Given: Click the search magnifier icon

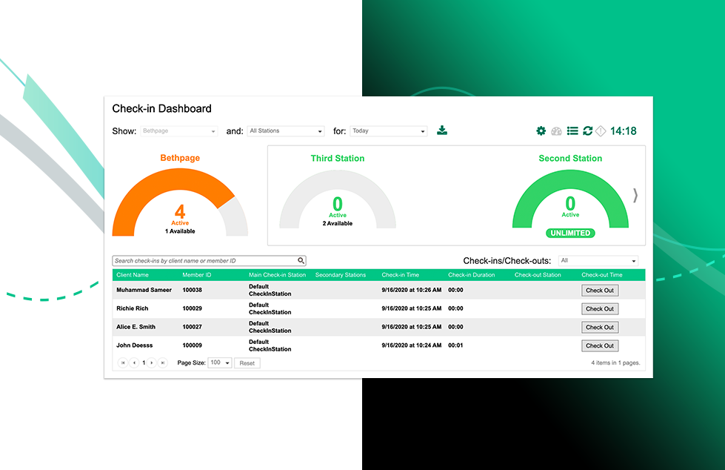Looking at the screenshot, I should pos(301,261).
